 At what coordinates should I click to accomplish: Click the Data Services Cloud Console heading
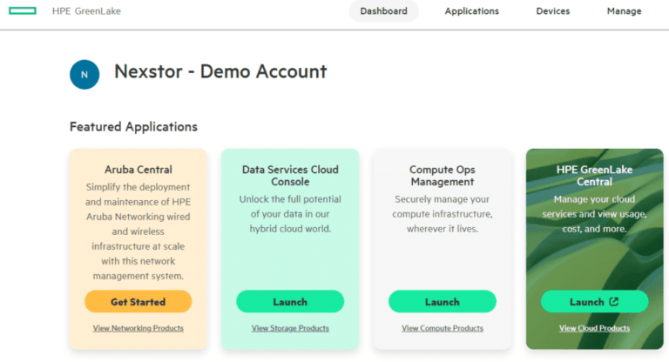coord(290,176)
